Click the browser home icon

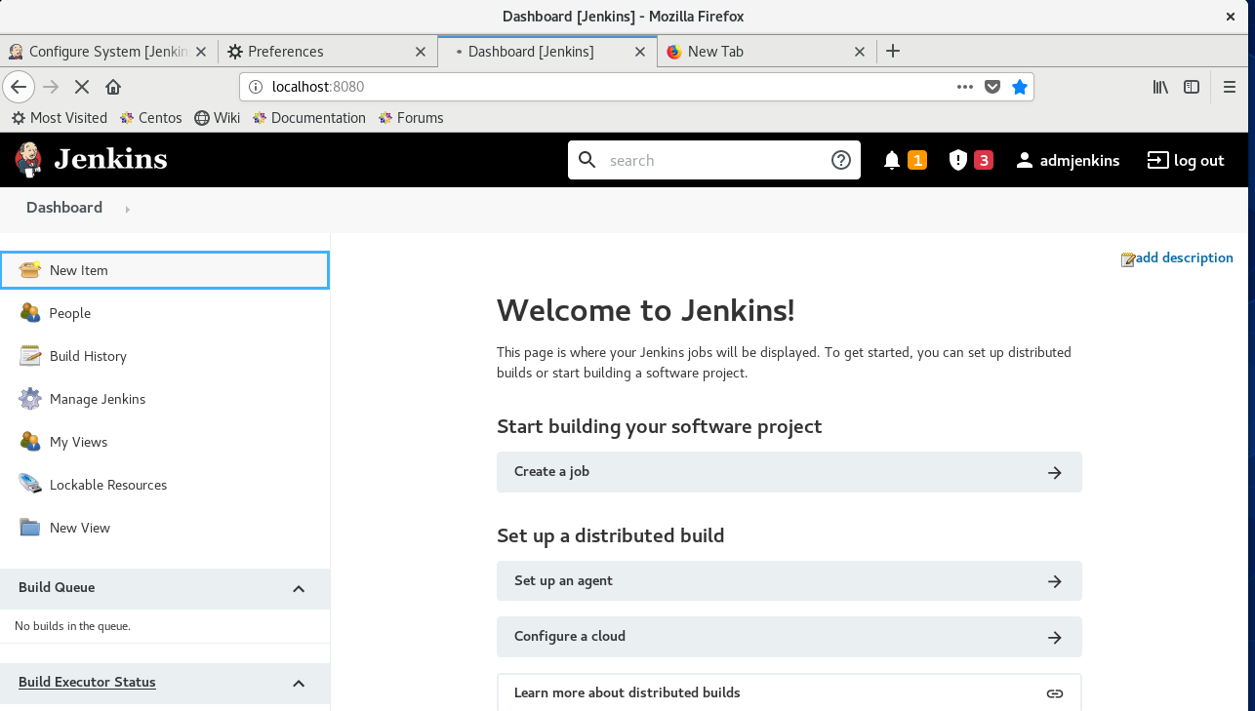(113, 87)
